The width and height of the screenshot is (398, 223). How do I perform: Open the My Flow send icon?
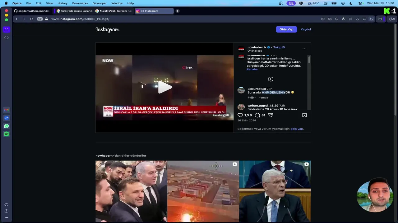[350, 19]
